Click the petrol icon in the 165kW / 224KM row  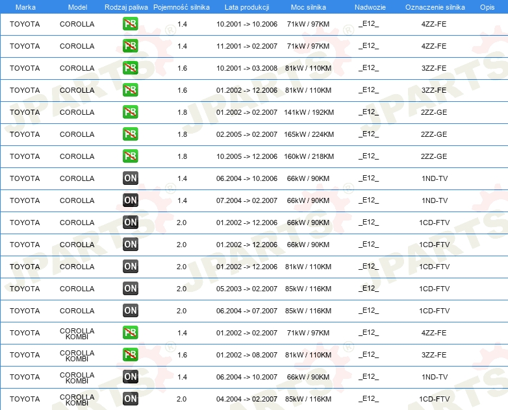(130, 134)
